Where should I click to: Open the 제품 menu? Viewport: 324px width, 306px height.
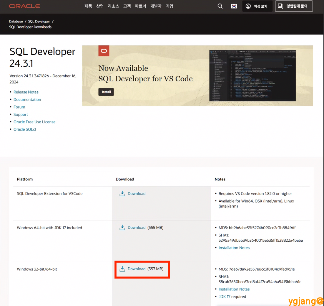88,6
